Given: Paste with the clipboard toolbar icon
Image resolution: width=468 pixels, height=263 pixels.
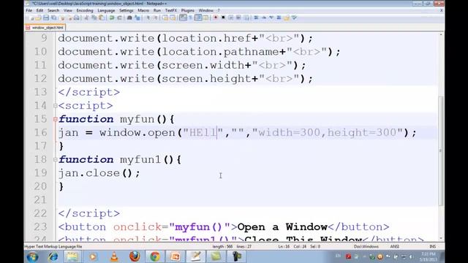Looking at the screenshot, I should (x=101, y=18).
